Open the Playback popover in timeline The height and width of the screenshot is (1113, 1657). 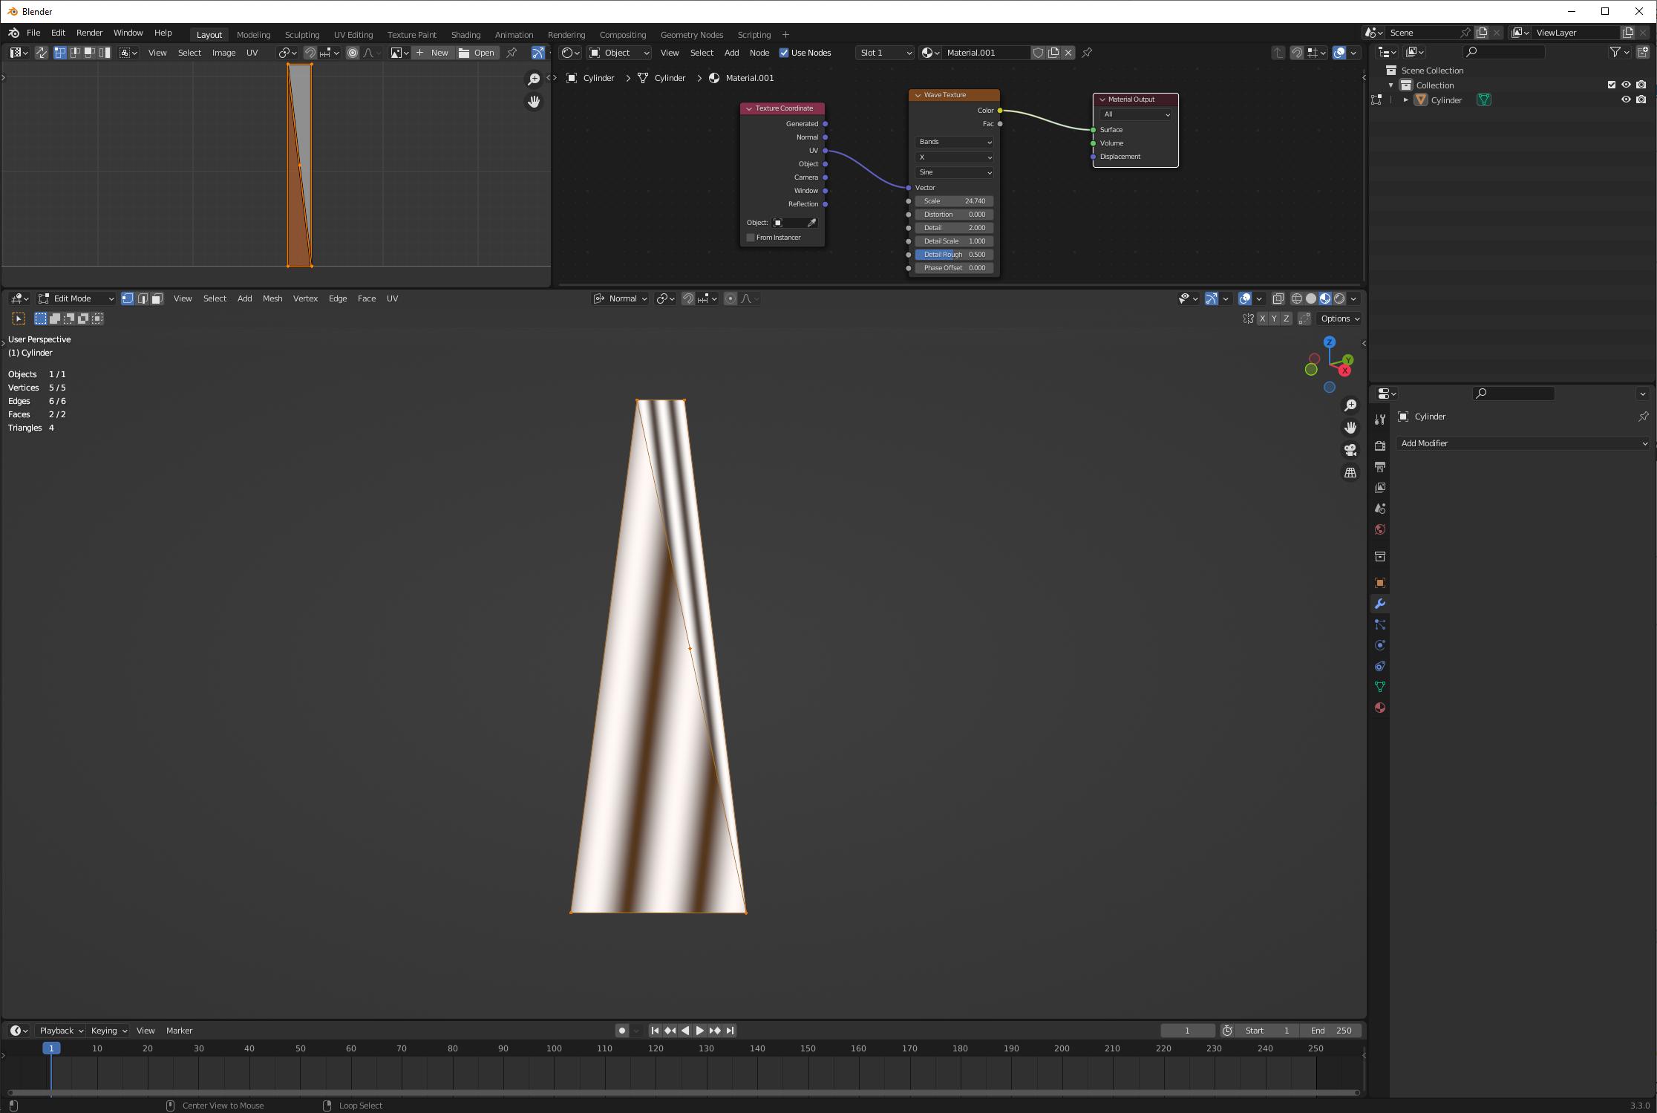[61, 1031]
